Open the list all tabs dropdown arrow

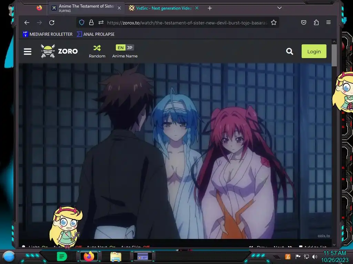(279, 8)
